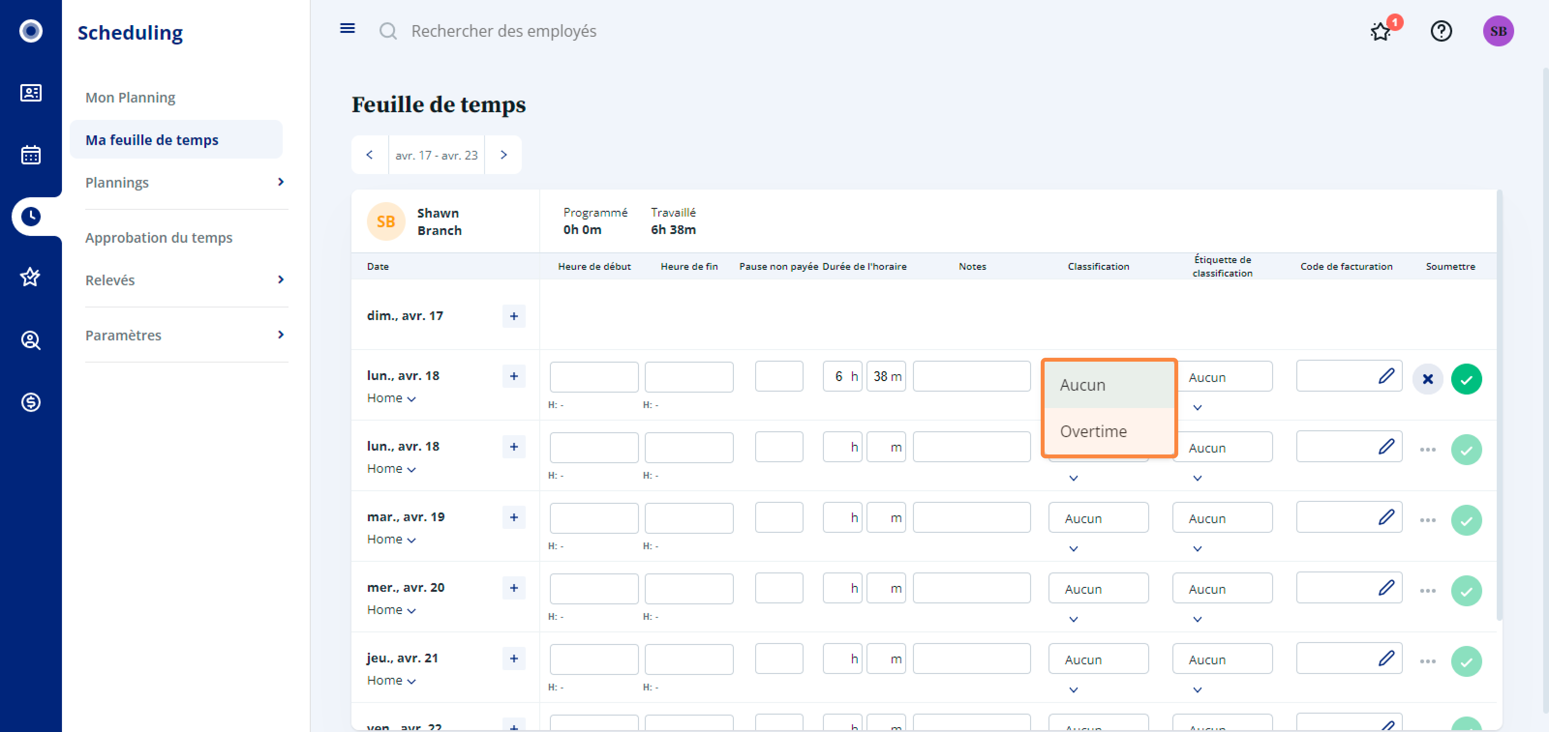
Task: Open notifications star icon with badge
Action: click(1381, 31)
